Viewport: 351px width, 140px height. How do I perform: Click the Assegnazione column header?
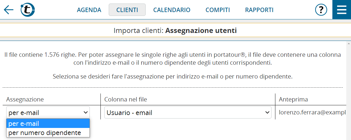(25, 99)
